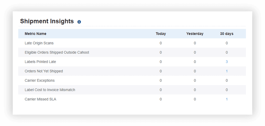Screen dimensions: 265x126
Task: Open Carrier Missed SLA 30-day count link
Action: click(227, 99)
